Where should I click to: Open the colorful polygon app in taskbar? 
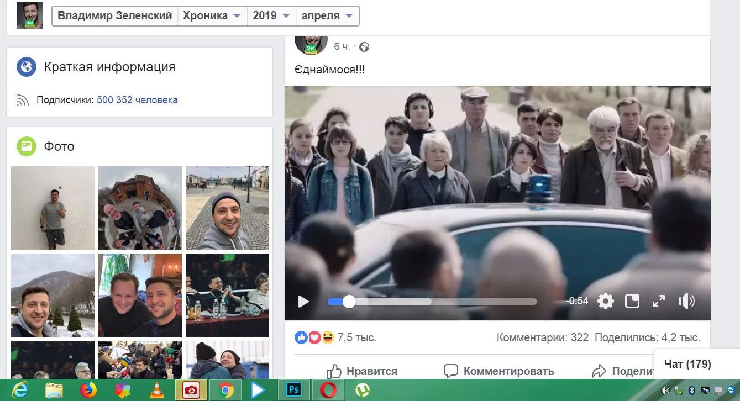coord(123,391)
